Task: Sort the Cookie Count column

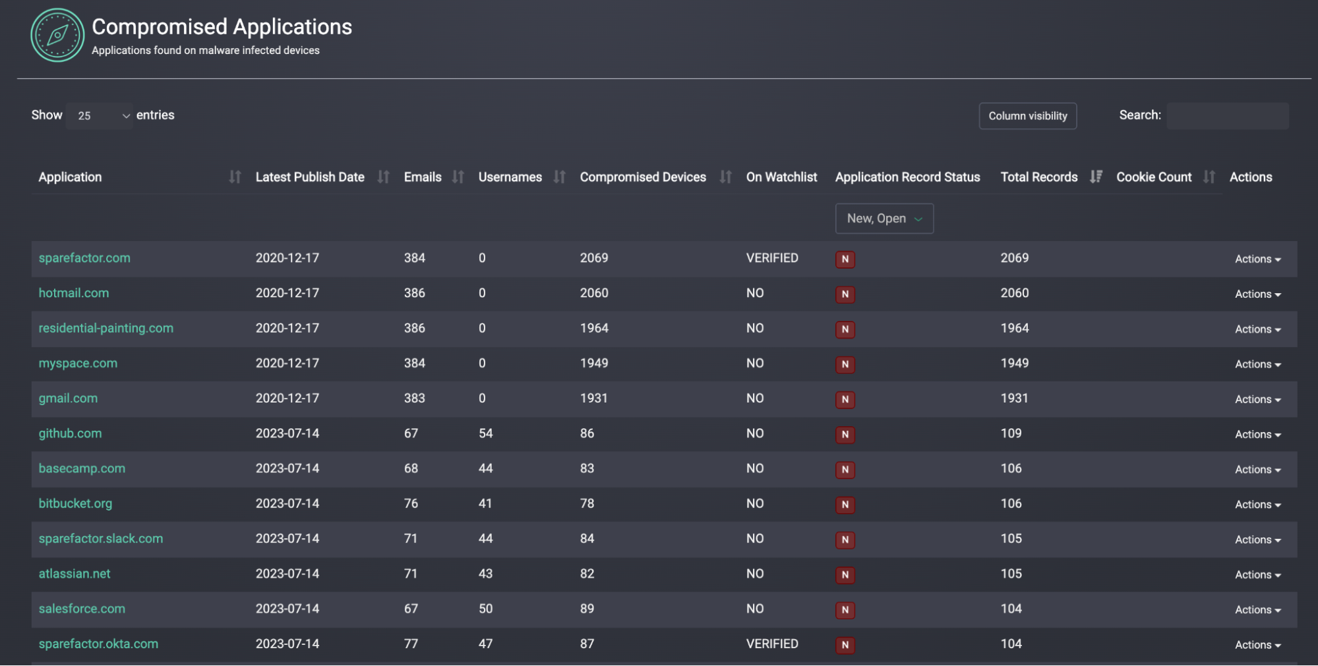Action: point(1209,177)
